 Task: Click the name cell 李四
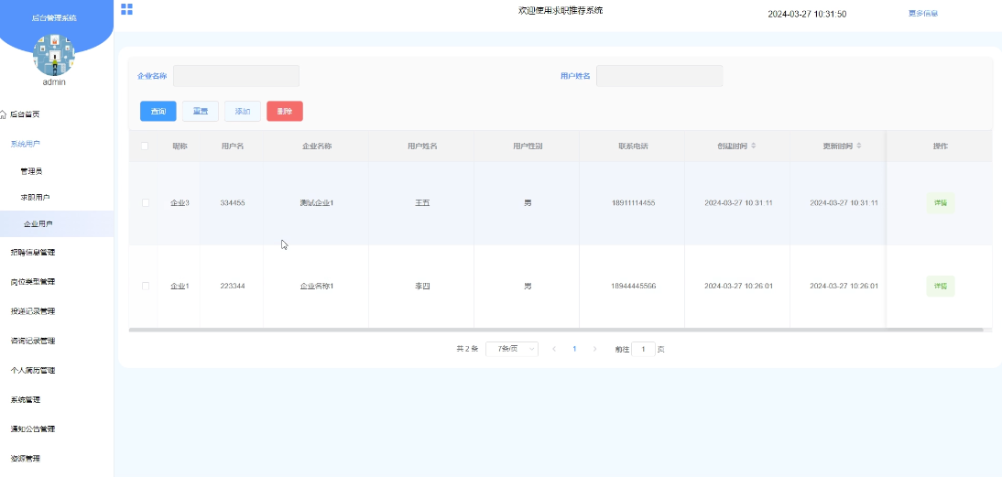pyautogui.click(x=422, y=286)
